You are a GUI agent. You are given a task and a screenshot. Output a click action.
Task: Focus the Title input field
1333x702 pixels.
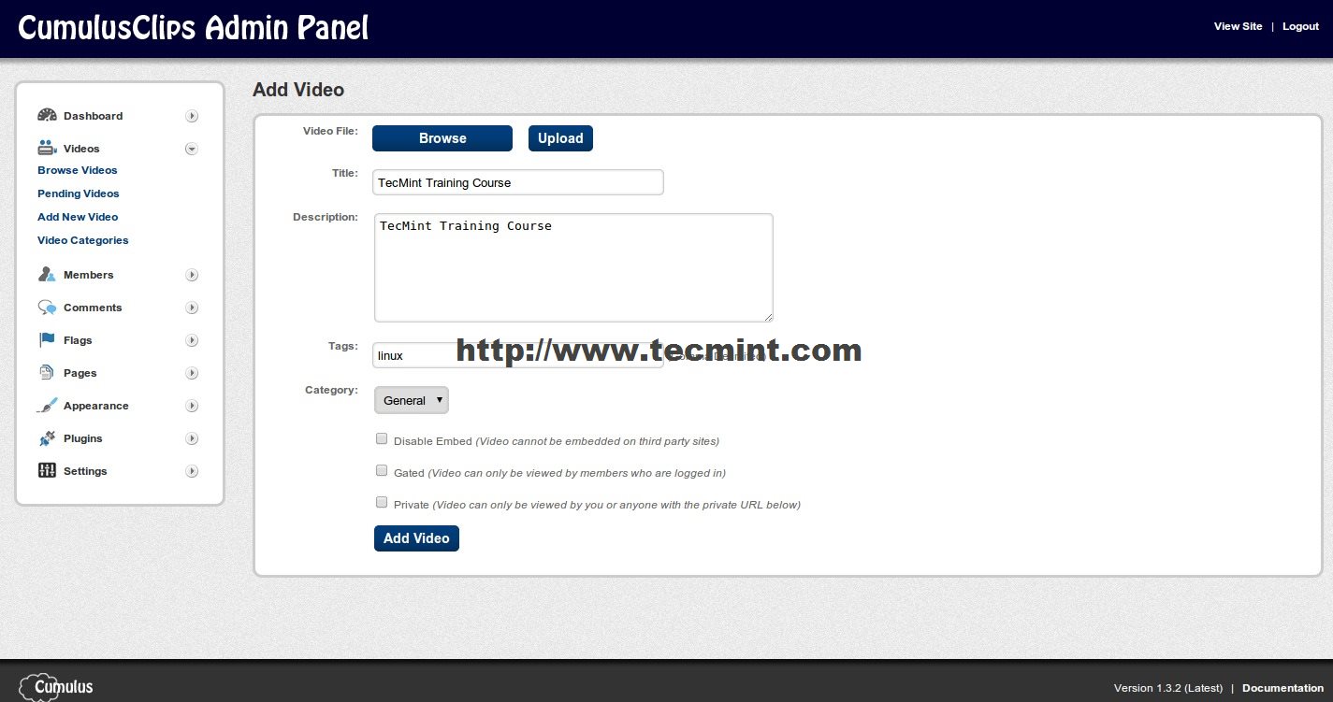[518, 182]
